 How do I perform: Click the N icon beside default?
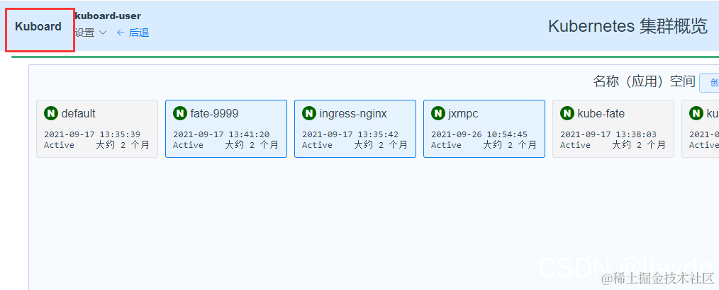point(50,113)
